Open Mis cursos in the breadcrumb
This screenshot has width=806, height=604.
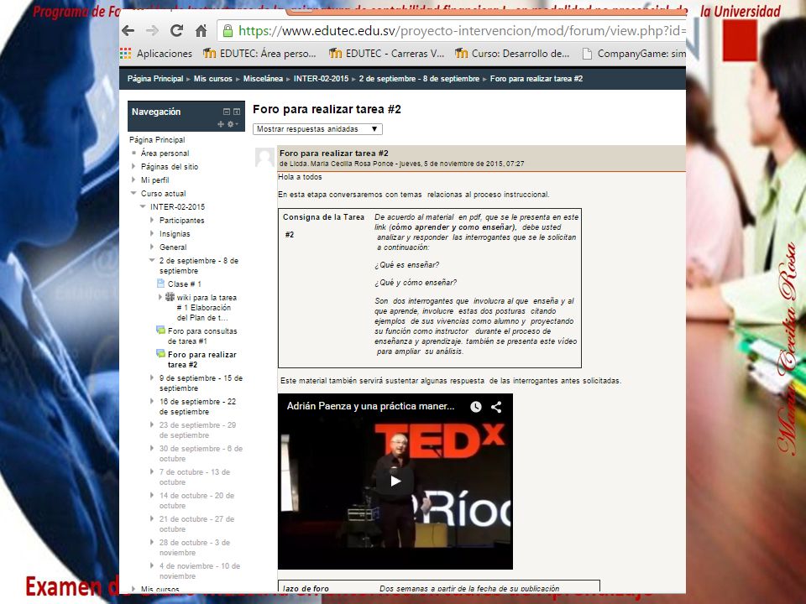[212, 79]
